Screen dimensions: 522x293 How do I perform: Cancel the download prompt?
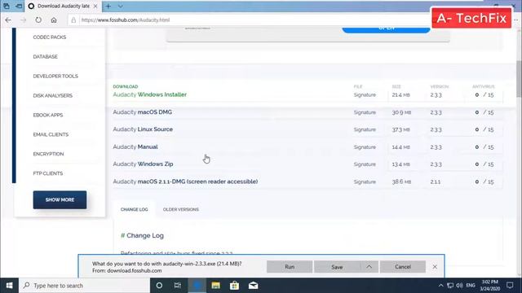[x=403, y=267]
